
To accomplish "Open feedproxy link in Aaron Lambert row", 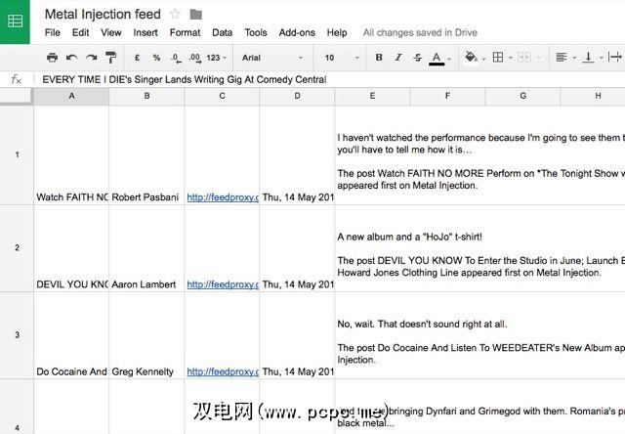I will tap(223, 284).
